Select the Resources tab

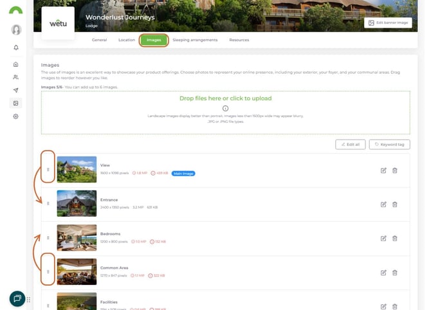[x=239, y=40]
